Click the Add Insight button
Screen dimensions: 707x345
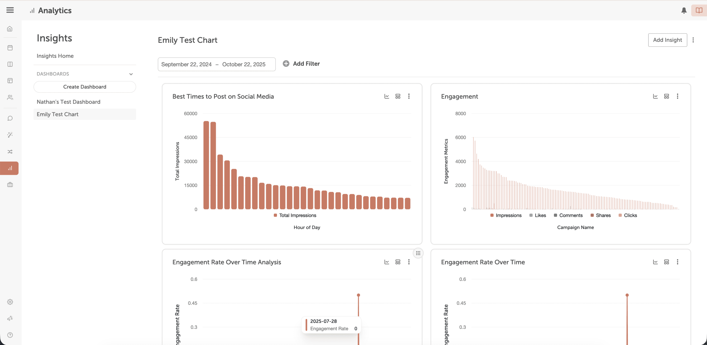668,40
